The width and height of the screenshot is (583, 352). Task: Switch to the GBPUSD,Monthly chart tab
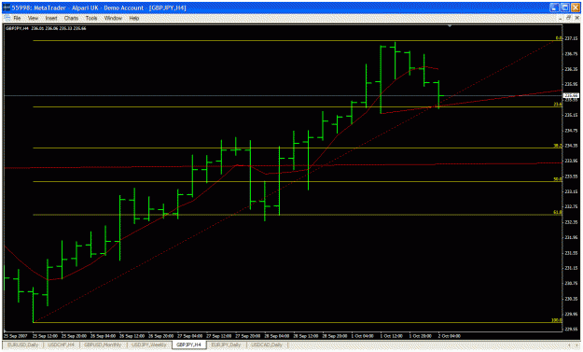[103, 345]
